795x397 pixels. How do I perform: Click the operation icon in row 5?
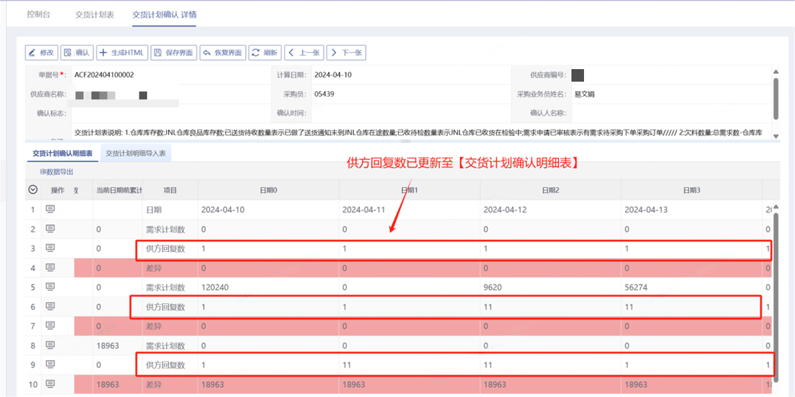point(50,287)
